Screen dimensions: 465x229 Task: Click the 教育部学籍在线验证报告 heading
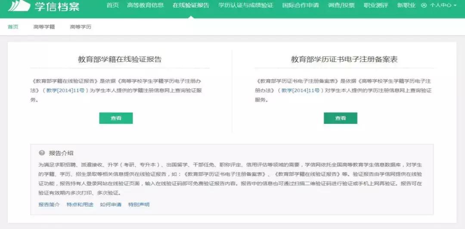[x=120, y=59]
